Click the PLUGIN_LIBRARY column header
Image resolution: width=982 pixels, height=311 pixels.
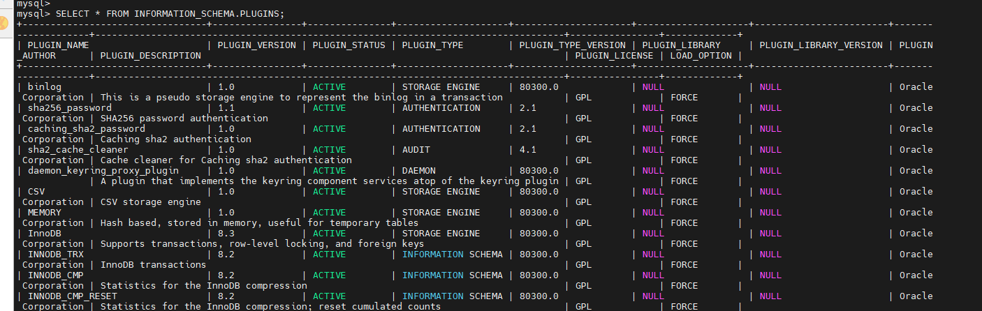(682, 45)
